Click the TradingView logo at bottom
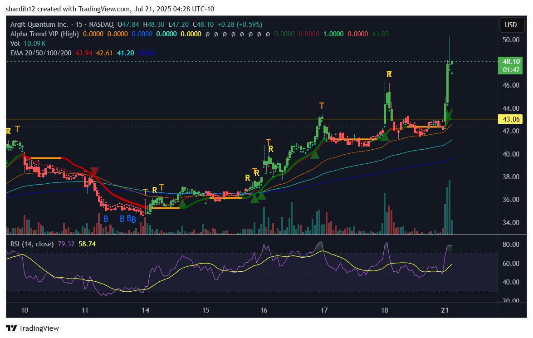This screenshot has height=338, width=533. [x=33, y=328]
